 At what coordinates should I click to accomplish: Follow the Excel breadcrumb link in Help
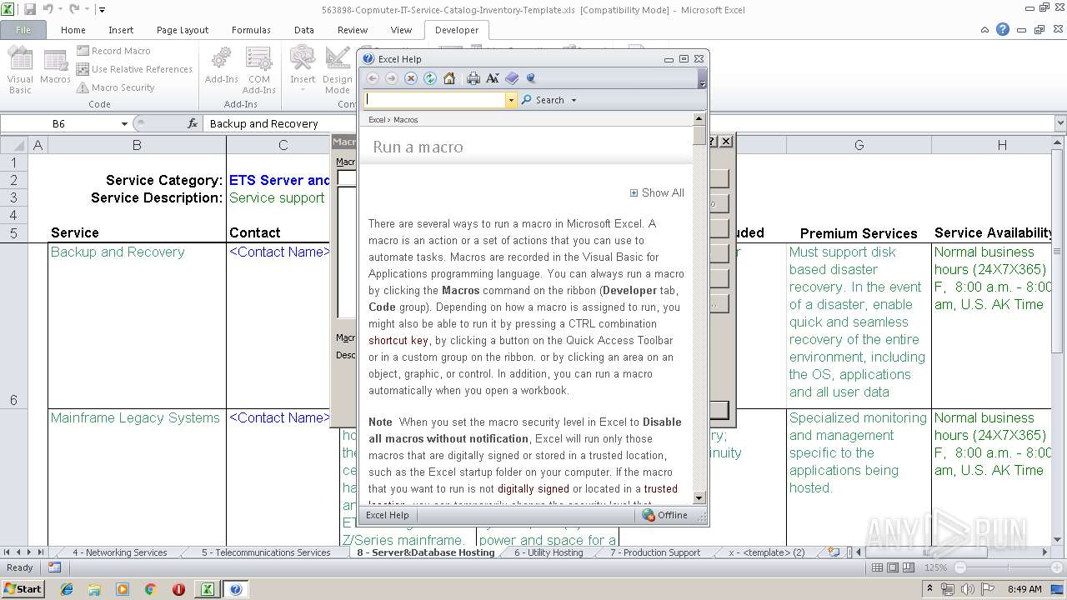coord(377,120)
